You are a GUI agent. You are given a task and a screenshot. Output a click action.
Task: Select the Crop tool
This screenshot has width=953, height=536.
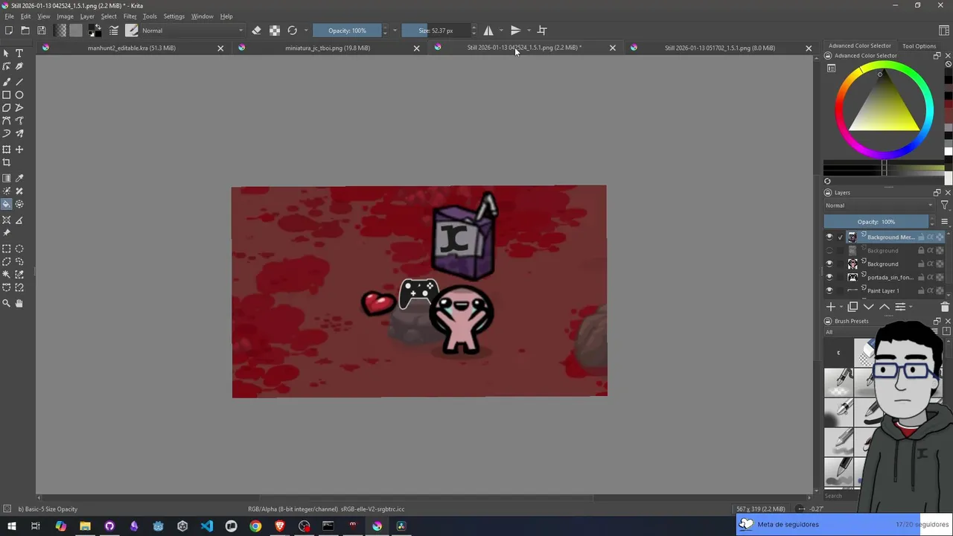coord(7,162)
